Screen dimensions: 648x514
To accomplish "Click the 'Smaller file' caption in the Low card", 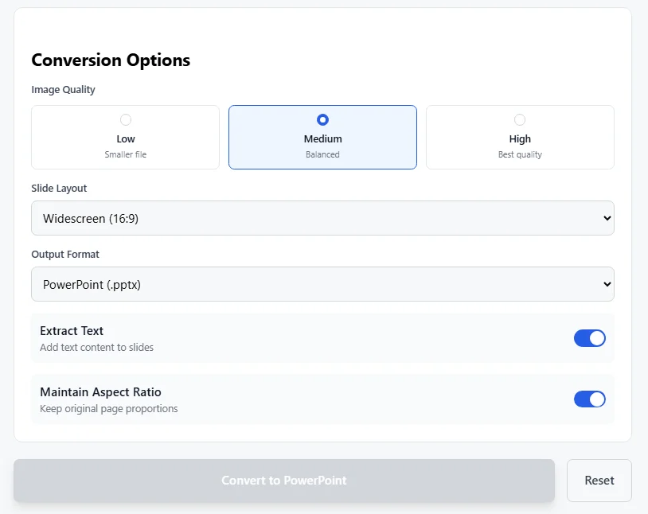I will 126,154.
